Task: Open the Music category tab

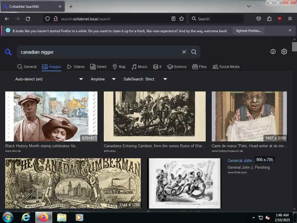Action: [x=140, y=67]
